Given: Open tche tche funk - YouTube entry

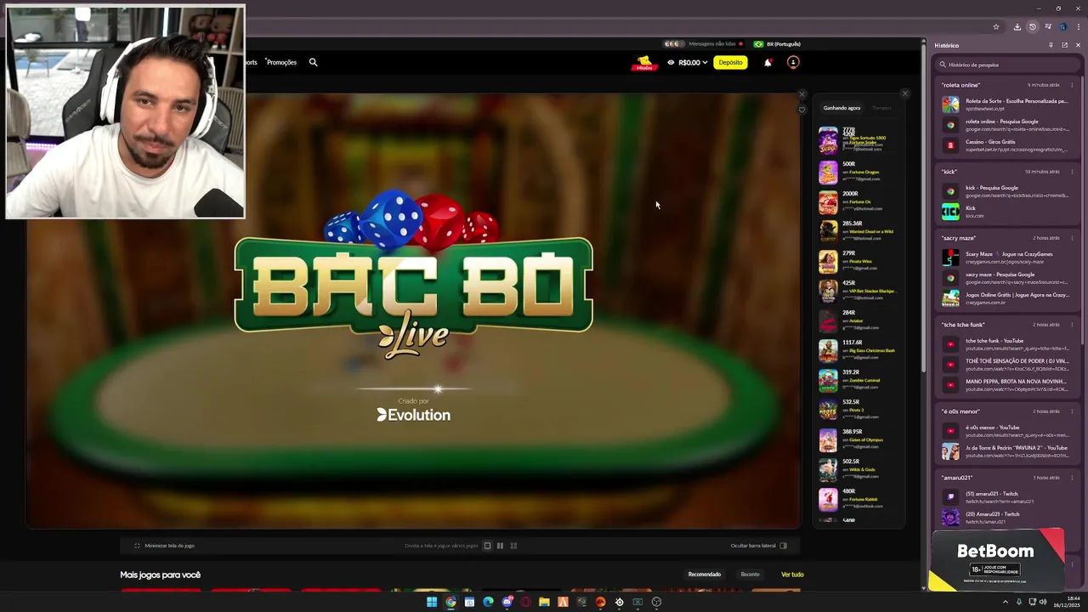Looking at the screenshot, I should coord(1007,344).
